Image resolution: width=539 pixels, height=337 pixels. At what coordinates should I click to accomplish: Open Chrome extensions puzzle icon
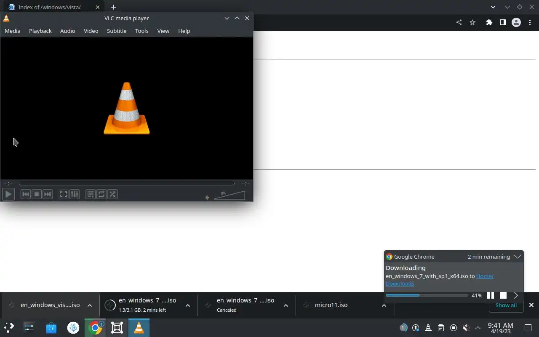click(x=489, y=22)
